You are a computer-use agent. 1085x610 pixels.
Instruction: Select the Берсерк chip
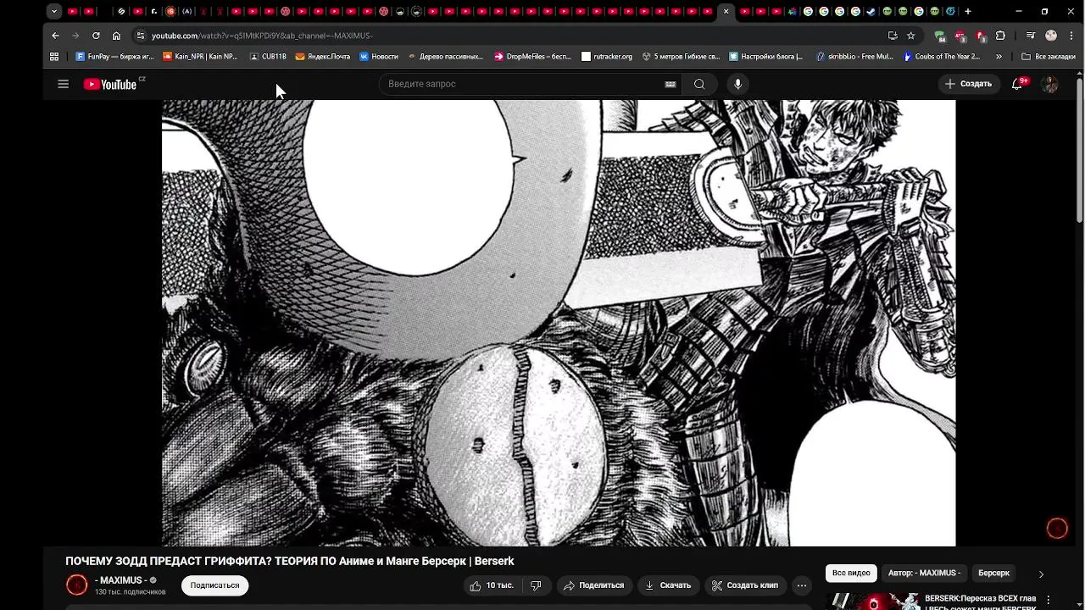click(993, 574)
